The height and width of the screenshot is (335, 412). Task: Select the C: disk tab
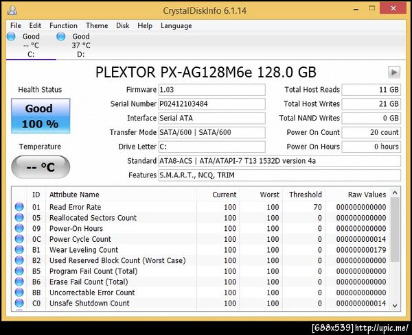[x=31, y=45]
